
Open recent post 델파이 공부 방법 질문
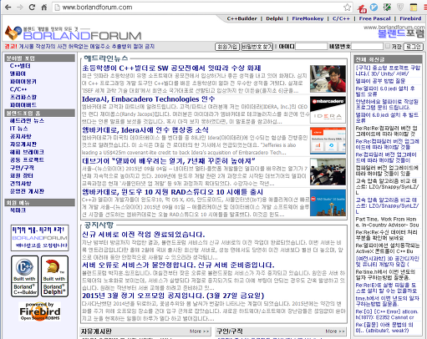[x=380, y=81]
